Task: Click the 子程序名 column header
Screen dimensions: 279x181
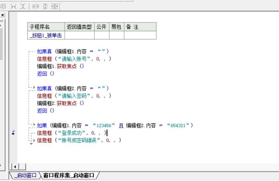Action: 46,27
